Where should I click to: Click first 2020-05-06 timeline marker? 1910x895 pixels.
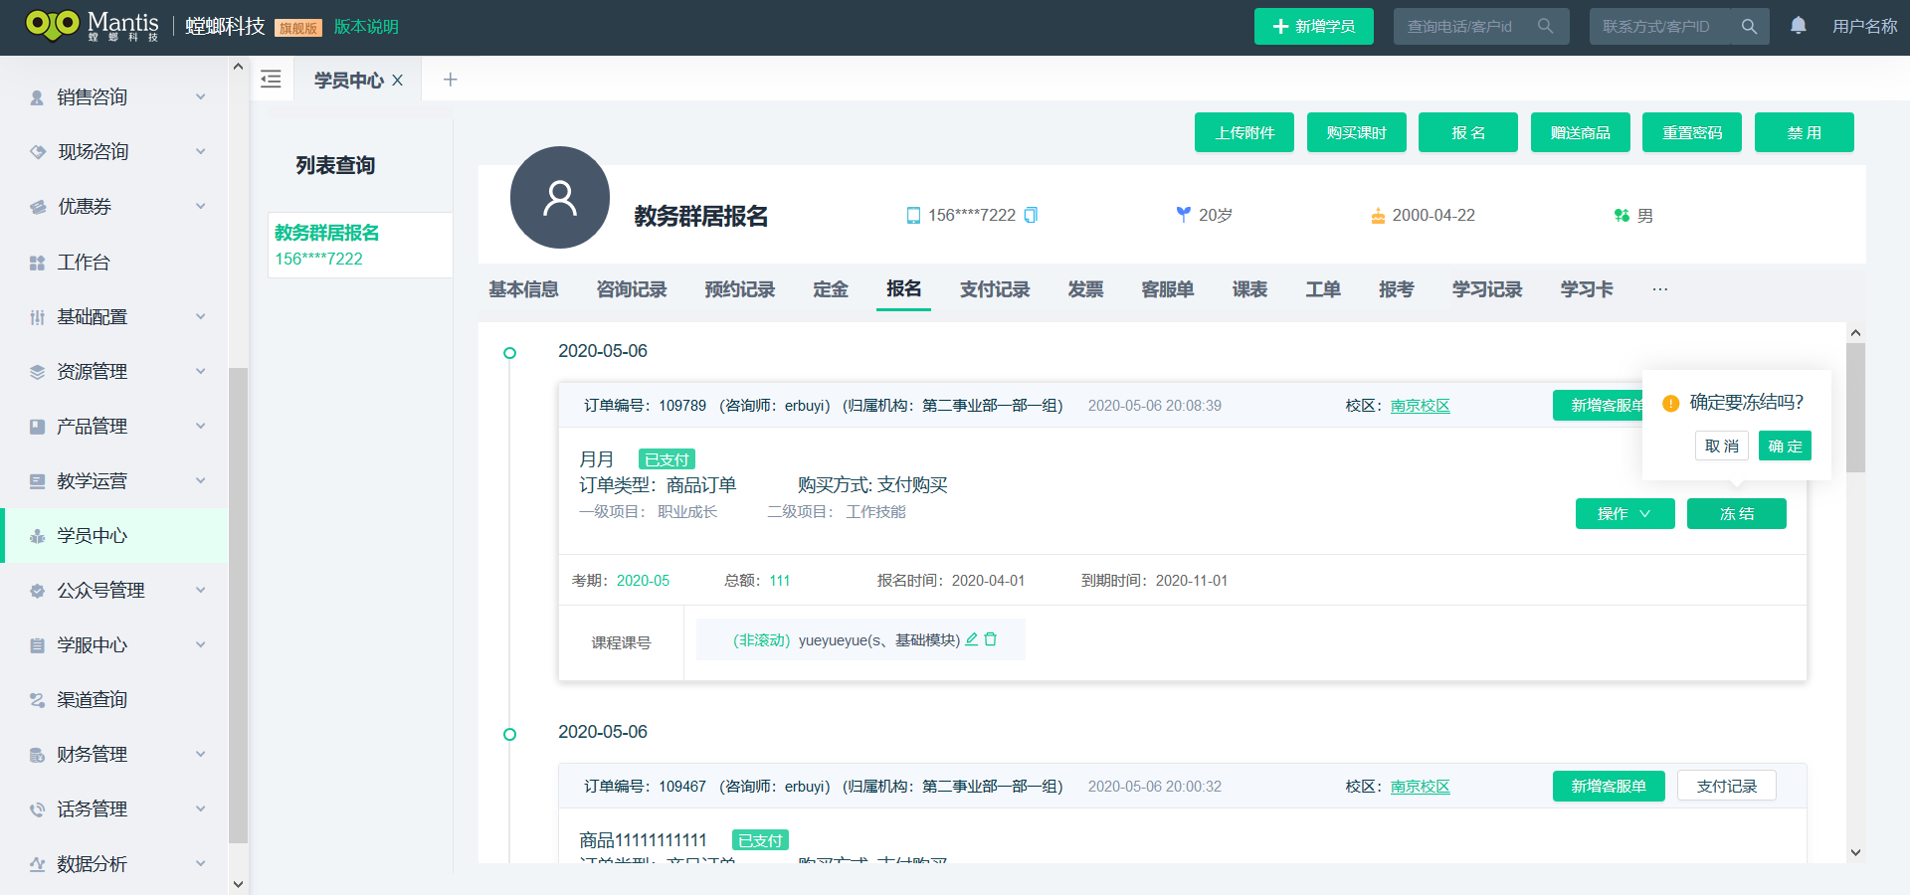click(510, 353)
